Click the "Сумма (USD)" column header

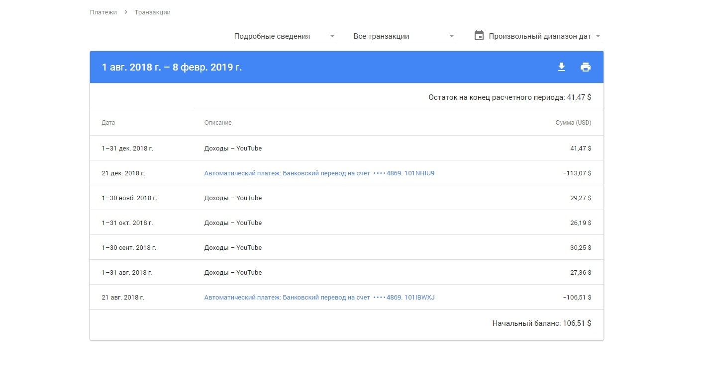click(573, 123)
